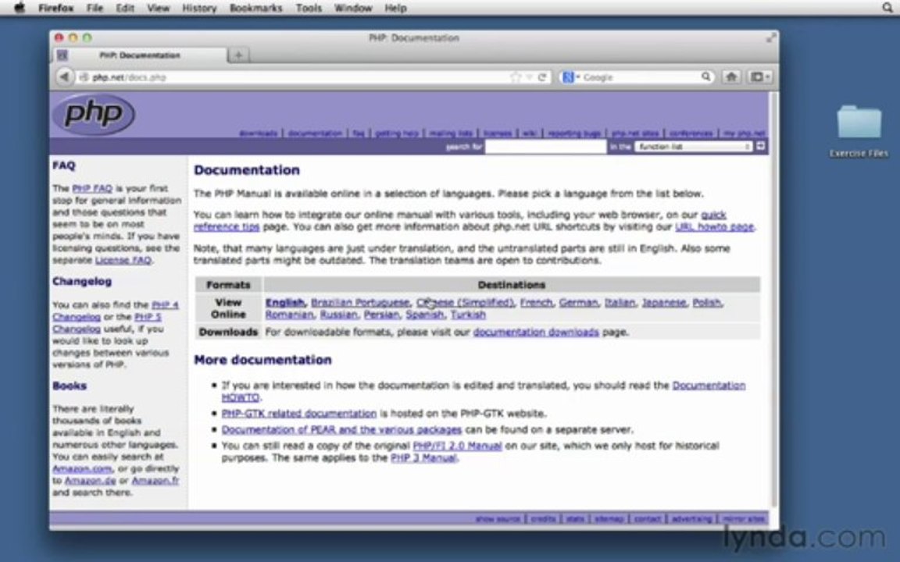The width and height of the screenshot is (900, 562).
Task: Click the 'sitemap' footer link
Action: (609, 518)
